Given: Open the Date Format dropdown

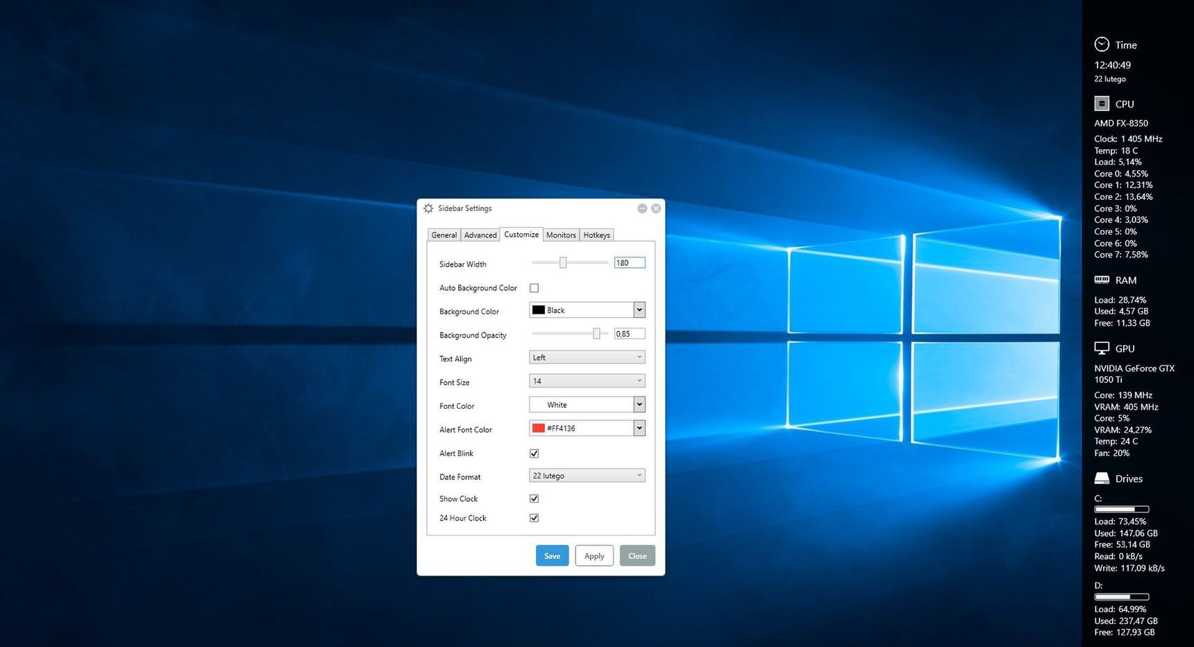Looking at the screenshot, I should coord(587,475).
